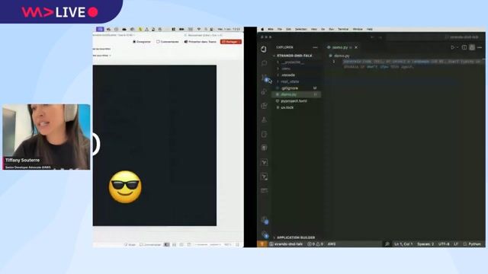
Task: Open Commentaires in the PowerPoint top toolbar
Action: pyautogui.click(x=168, y=42)
